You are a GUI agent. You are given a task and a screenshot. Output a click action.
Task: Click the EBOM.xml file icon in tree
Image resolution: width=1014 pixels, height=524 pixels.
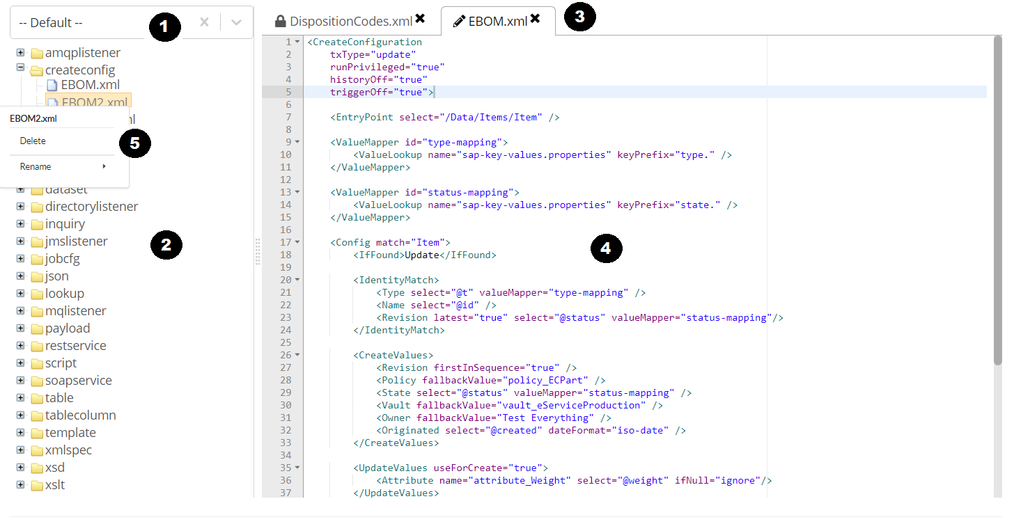point(52,85)
